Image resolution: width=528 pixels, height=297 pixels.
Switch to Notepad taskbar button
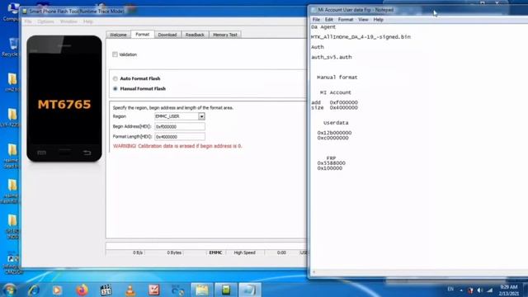click(249, 290)
